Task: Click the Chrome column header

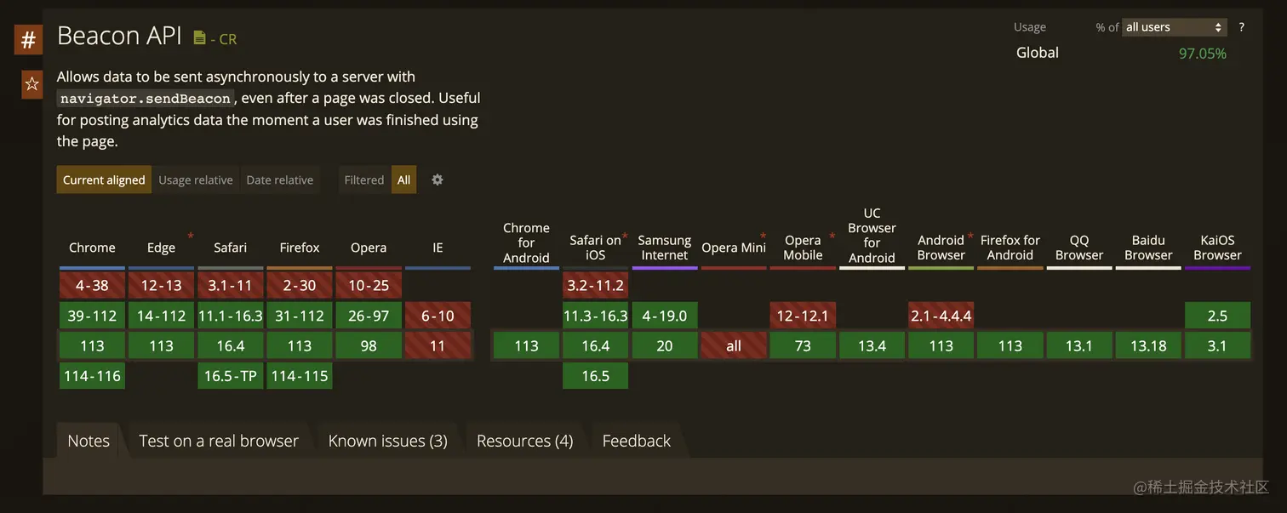Action: [92, 248]
